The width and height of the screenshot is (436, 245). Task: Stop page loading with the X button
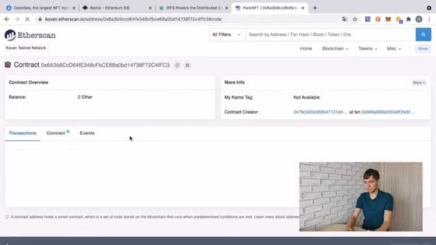pos(27,19)
